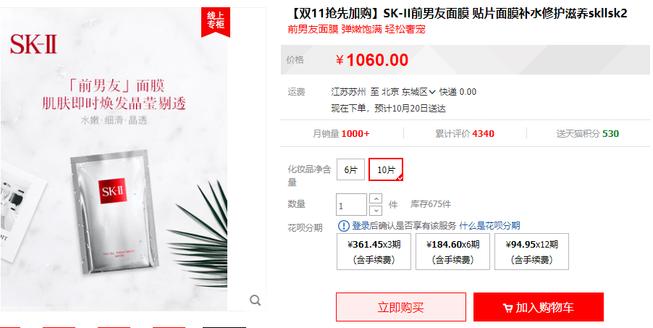Choose the ¥184.60x6期 installment plan

tap(452, 252)
